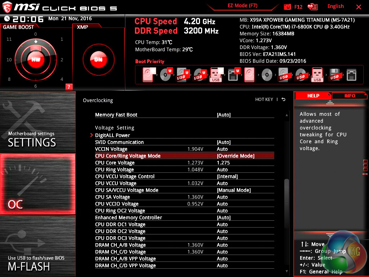Screen dimensions: 369x277
Task: Select the CPU VCCIO Voltage row
Action: coord(184,203)
